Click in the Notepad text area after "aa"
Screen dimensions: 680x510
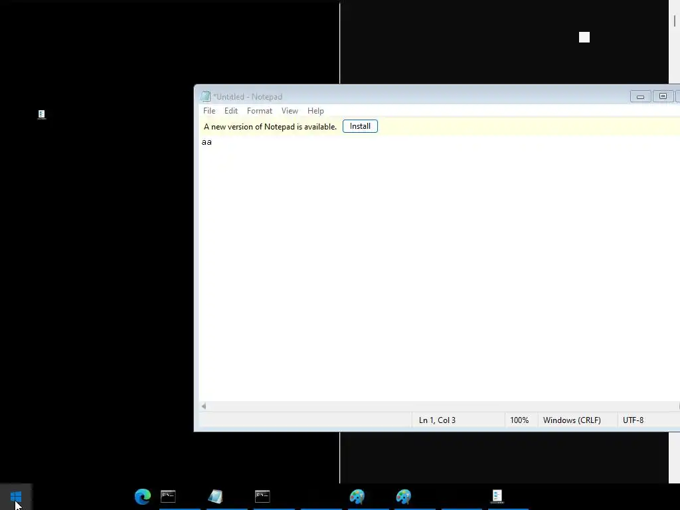[x=214, y=142]
